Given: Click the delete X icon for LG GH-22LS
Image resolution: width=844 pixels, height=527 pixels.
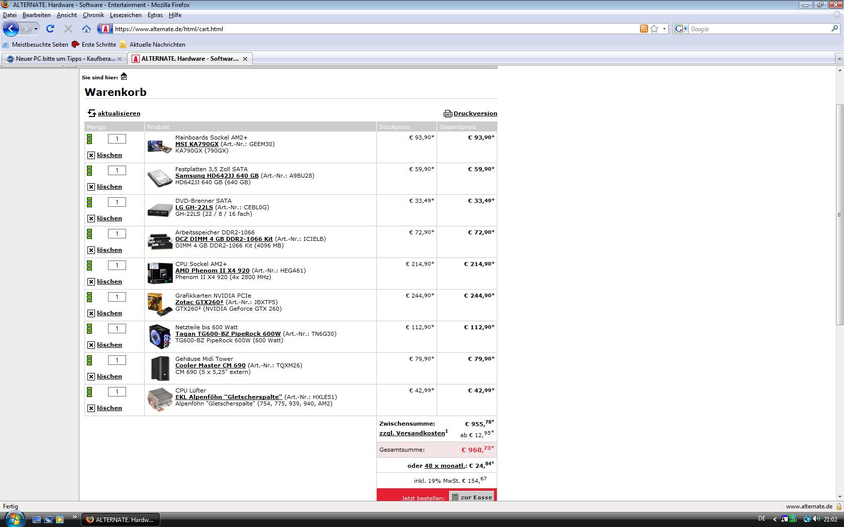Looking at the screenshot, I should (x=91, y=218).
